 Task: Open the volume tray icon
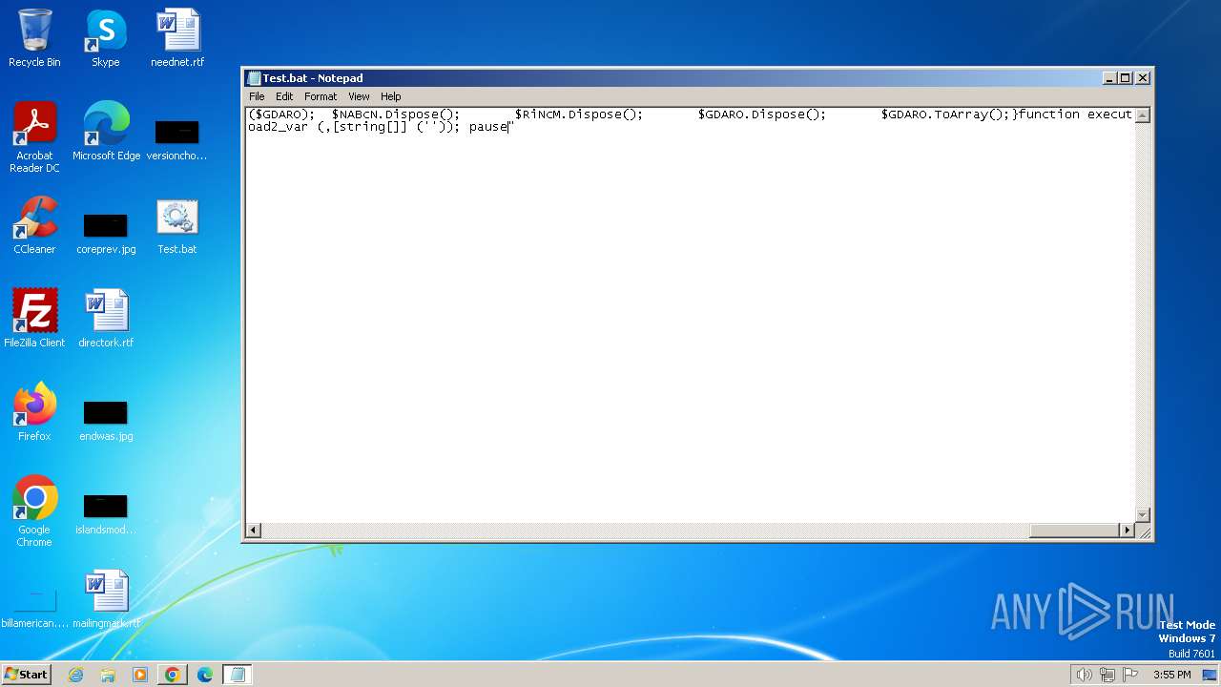tap(1084, 675)
